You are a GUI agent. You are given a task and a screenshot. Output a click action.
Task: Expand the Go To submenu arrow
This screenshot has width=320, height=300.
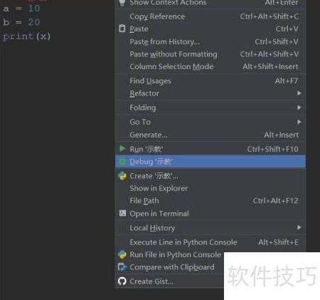[x=299, y=122]
